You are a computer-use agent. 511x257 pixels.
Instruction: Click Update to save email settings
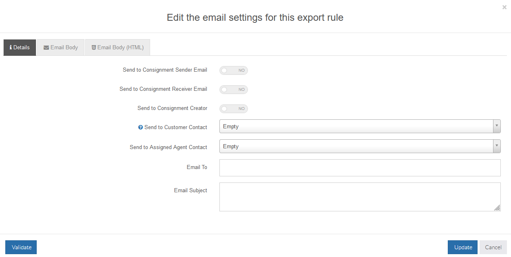462,247
